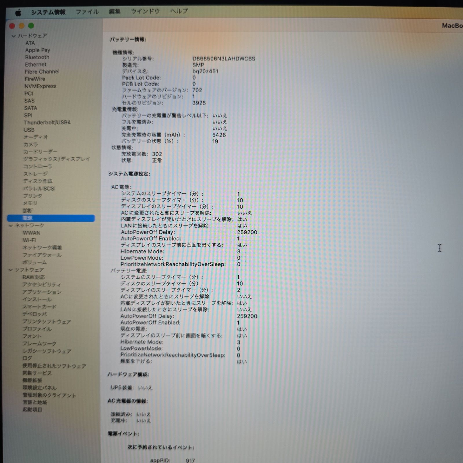Select ファイアウォール in the sidebar

[42, 255]
